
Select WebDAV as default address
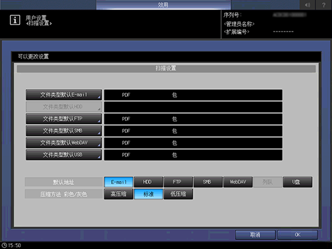point(238,182)
